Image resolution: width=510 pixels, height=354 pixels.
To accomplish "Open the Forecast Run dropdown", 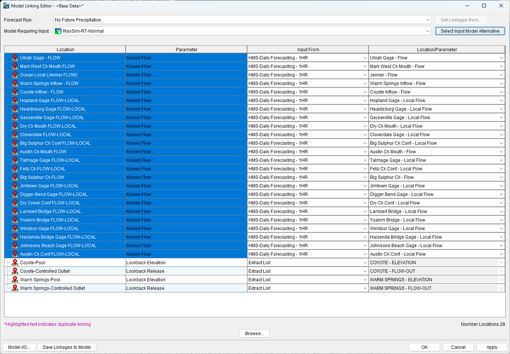I will click(x=427, y=20).
